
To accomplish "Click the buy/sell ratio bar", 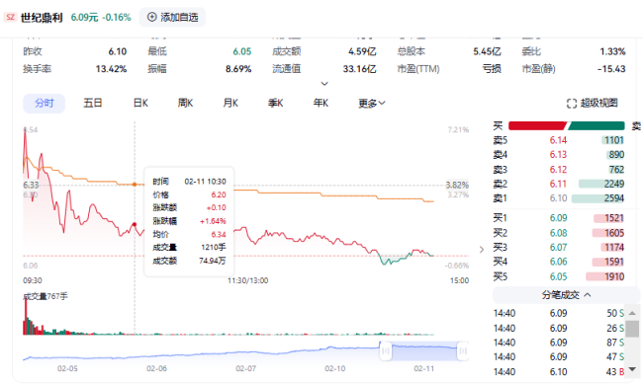I will pos(566,125).
